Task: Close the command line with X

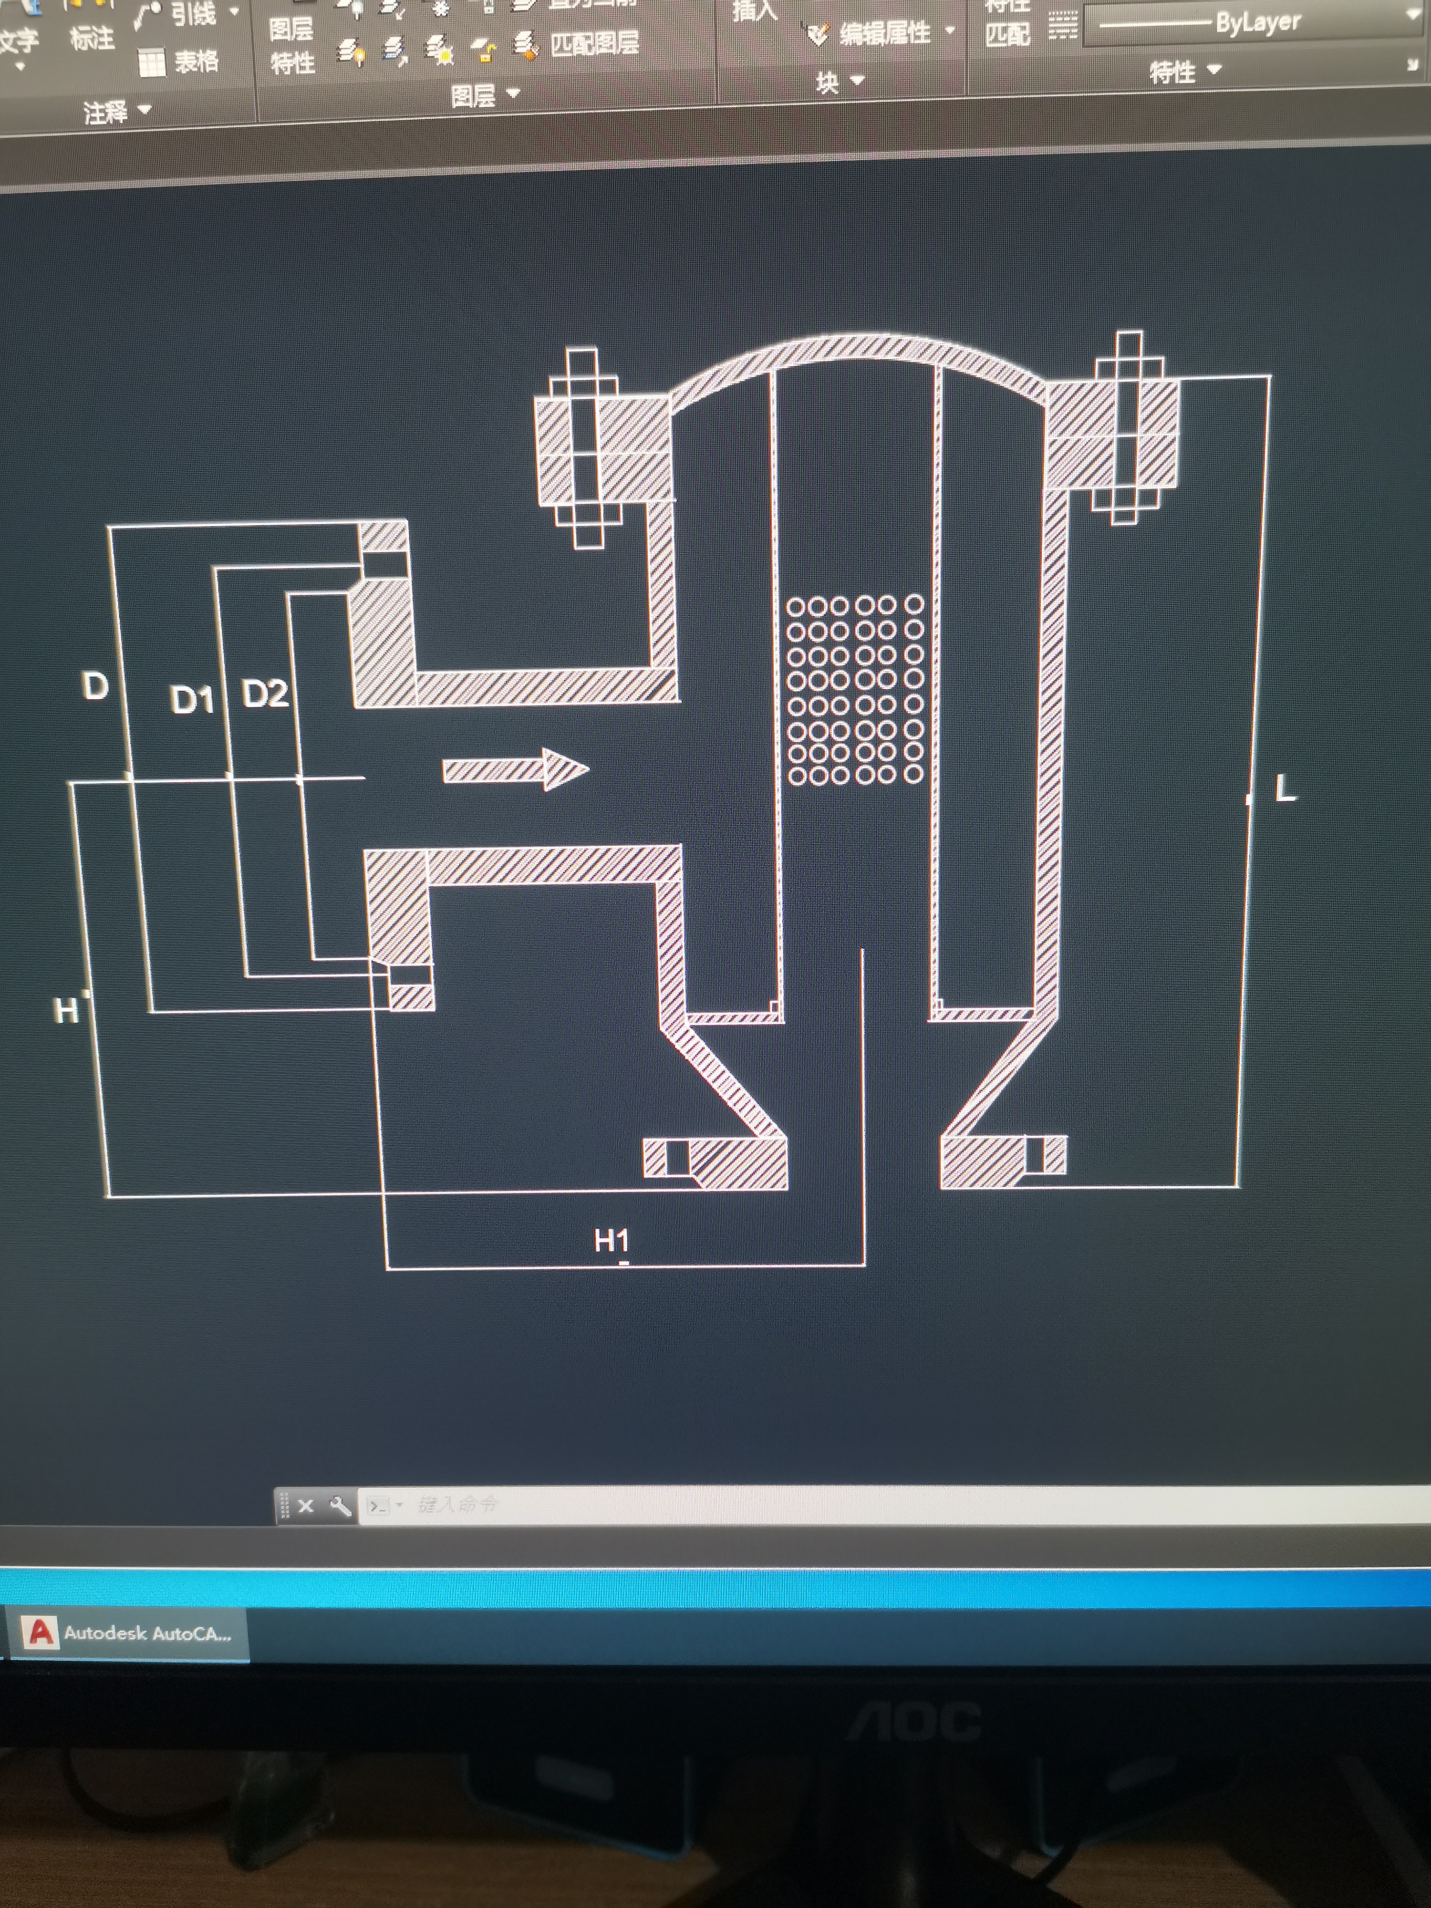Action: click(305, 1506)
